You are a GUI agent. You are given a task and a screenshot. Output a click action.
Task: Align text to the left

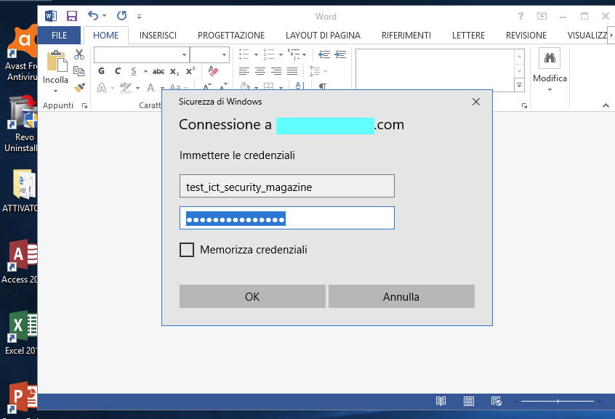pos(244,71)
